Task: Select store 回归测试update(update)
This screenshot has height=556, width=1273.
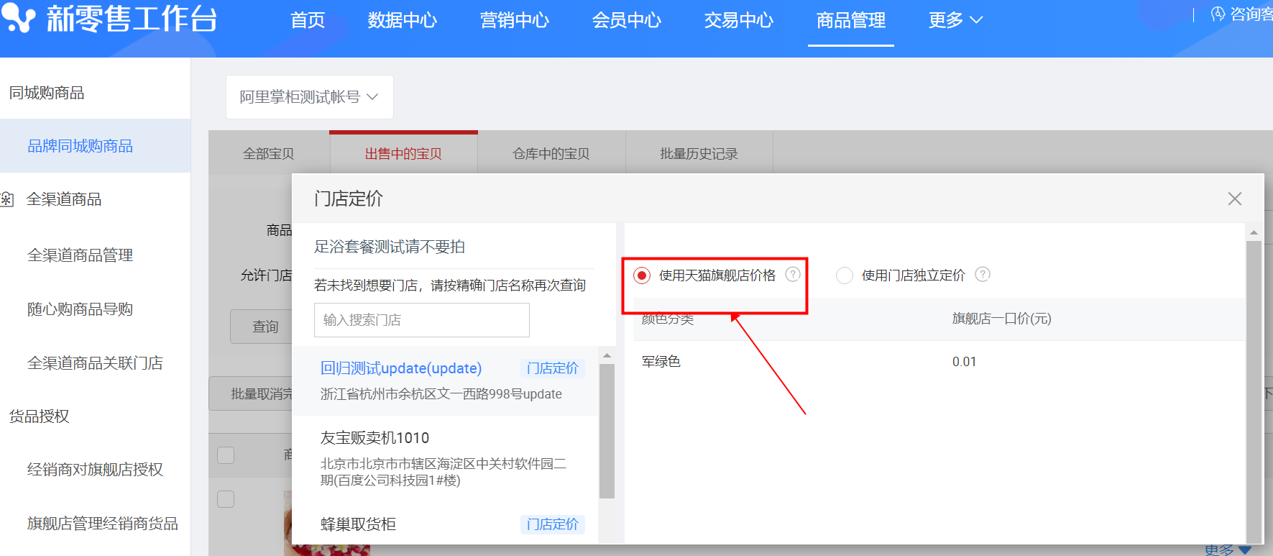Action: pyautogui.click(x=400, y=368)
